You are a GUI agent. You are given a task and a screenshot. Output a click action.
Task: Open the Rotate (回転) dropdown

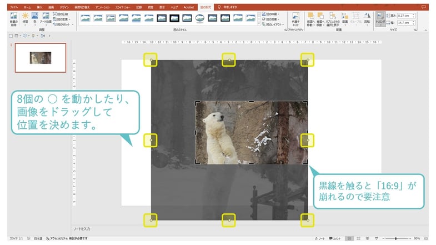367,19
